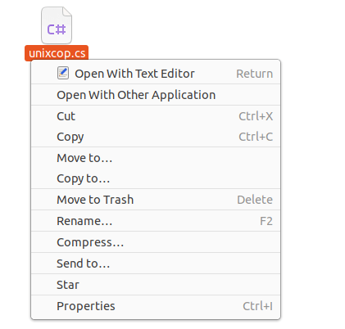Select the unixcop.cs filename label

(57, 53)
